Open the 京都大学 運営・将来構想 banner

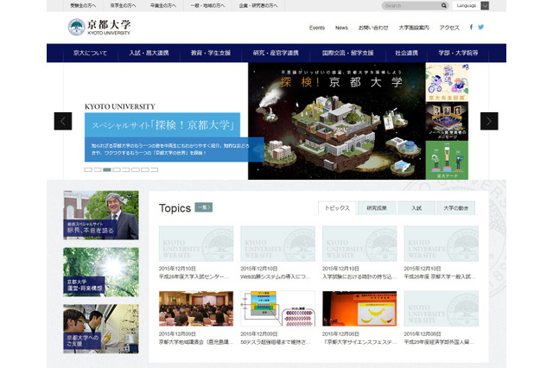[101, 272]
